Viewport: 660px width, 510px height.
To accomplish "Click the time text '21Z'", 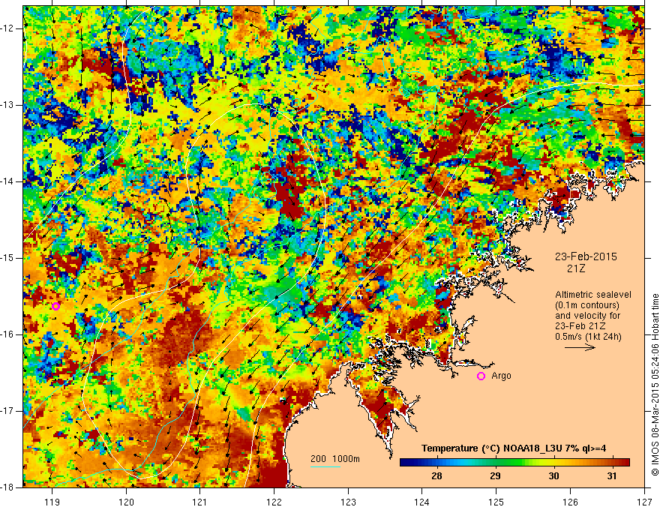I will (x=576, y=268).
